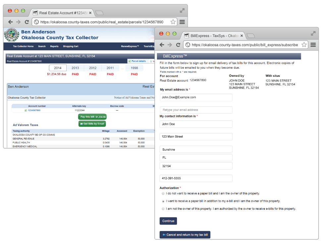Viewport: 323px width, 241px height.
Task: Open the Parcel details link
Action: (x=137, y=61)
